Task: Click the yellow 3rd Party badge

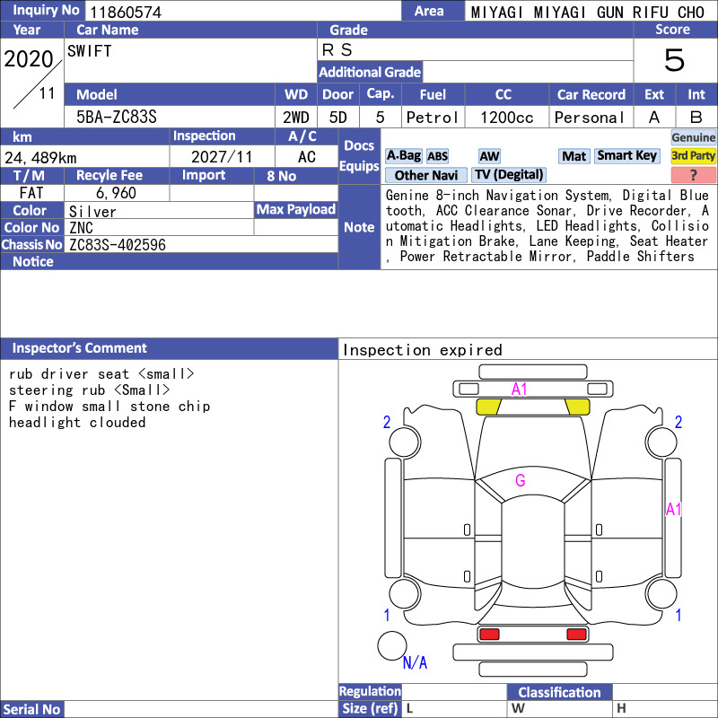Action: tap(693, 155)
